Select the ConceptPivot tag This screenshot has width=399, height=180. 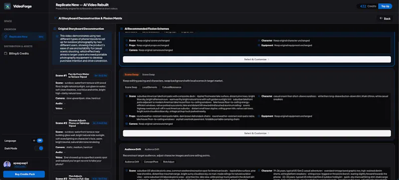pos(151,162)
